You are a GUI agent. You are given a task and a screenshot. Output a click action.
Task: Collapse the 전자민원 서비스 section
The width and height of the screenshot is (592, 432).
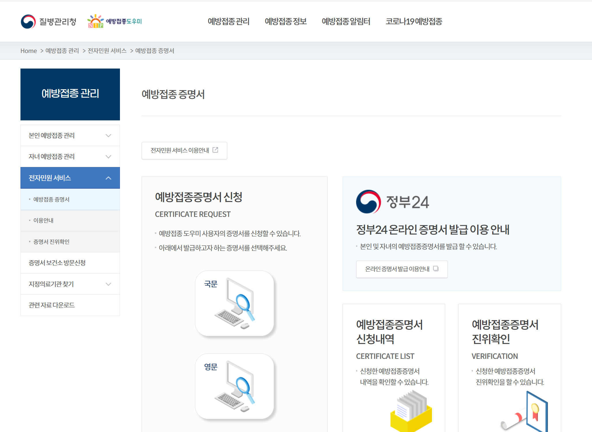click(x=108, y=178)
